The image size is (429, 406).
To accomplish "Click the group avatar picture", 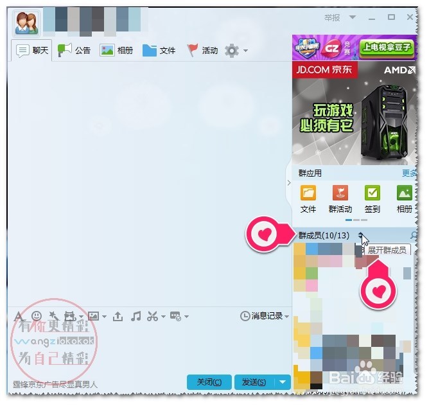I will click(x=26, y=24).
